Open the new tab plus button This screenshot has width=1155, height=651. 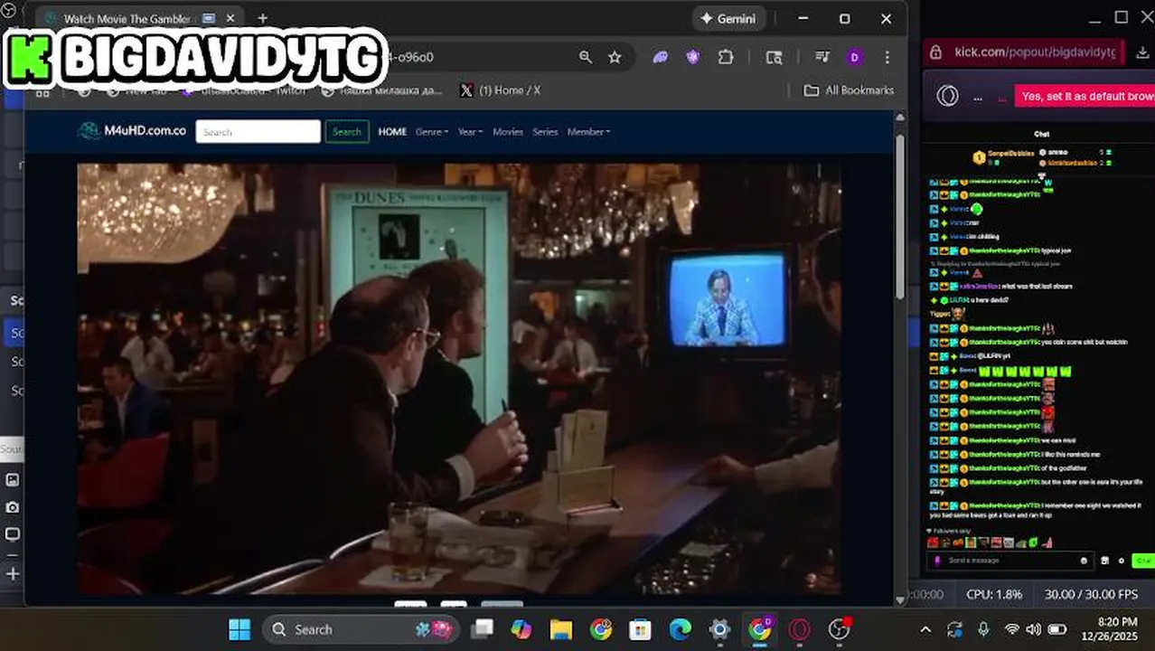coord(262,18)
